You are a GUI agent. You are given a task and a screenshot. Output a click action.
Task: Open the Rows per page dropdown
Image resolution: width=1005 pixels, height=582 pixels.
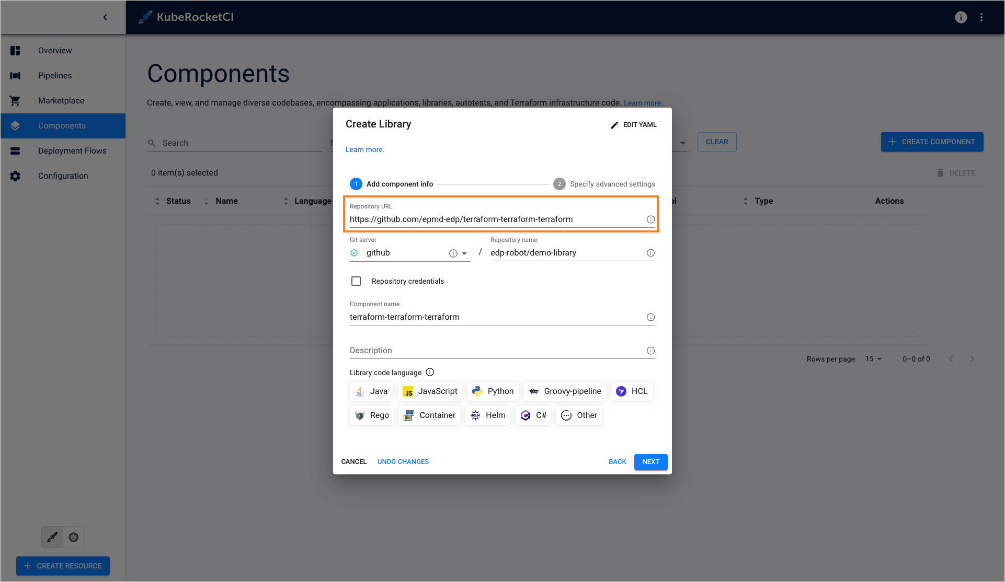873,359
